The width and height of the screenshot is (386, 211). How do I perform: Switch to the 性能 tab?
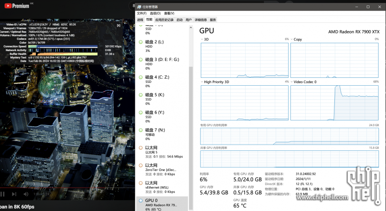pyautogui.click(x=149, y=19)
